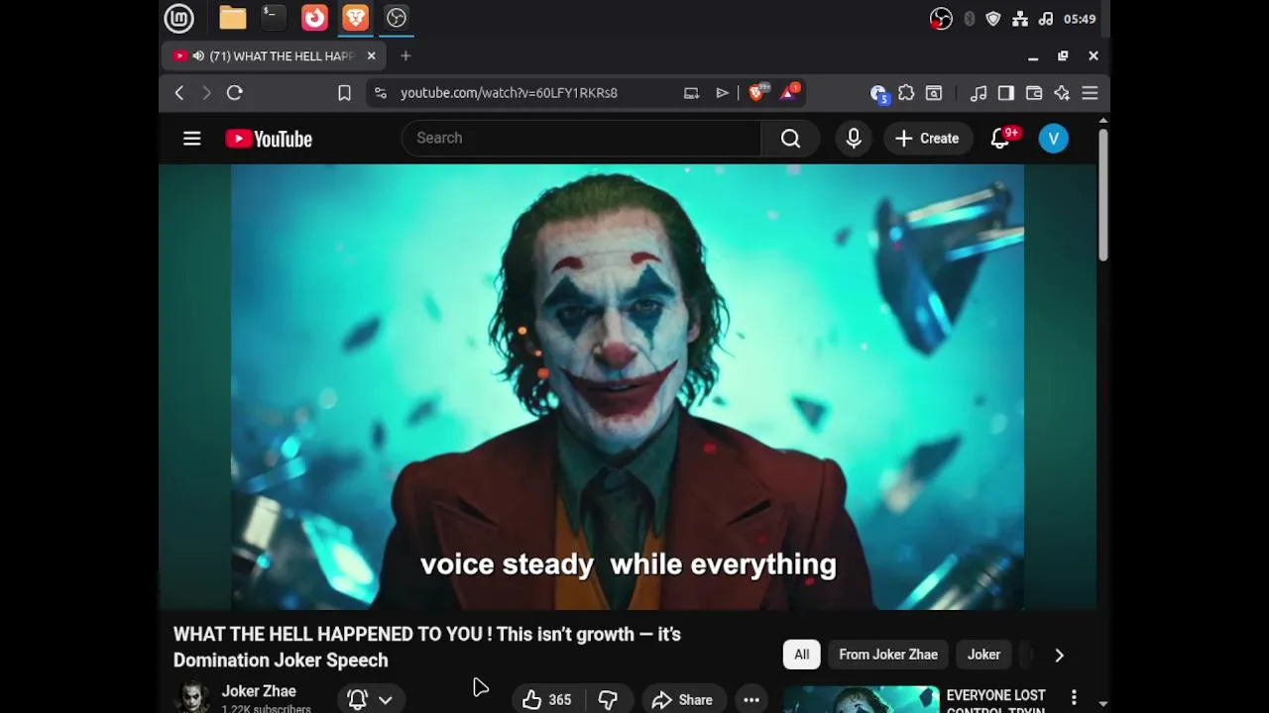Open the Brave main hamburger menu
Image resolution: width=1269 pixels, height=713 pixels.
coord(1090,93)
